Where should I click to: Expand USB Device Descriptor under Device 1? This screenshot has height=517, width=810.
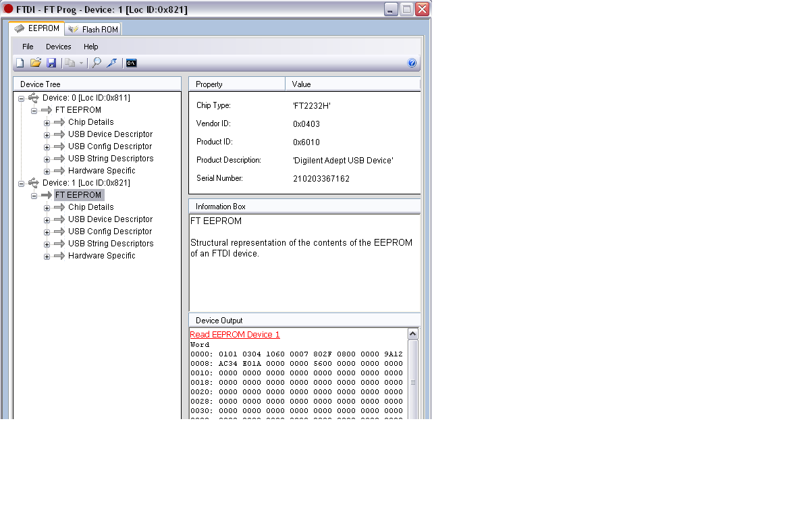(47, 220)
